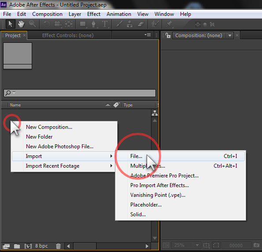This screenshot has width=262, height=252.
Task: Open the search filter dropdown arrow
Action: point(14,92)
